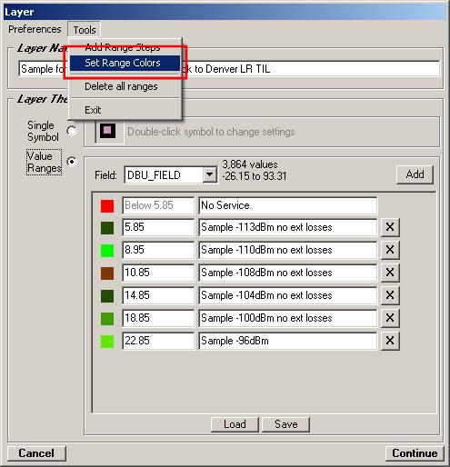Click the brown 10.85 color swatch

(107, 273)
